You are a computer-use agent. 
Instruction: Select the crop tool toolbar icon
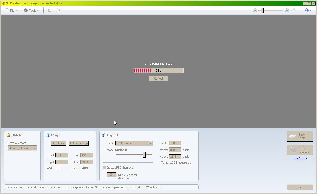[x=49, y=10]
